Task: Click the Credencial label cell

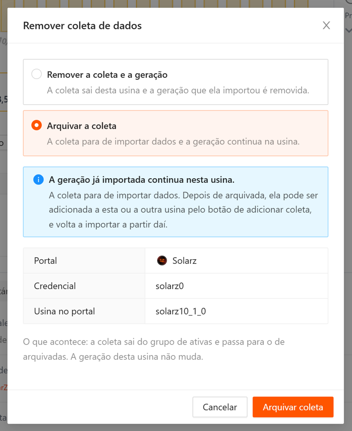Action: 84,286
